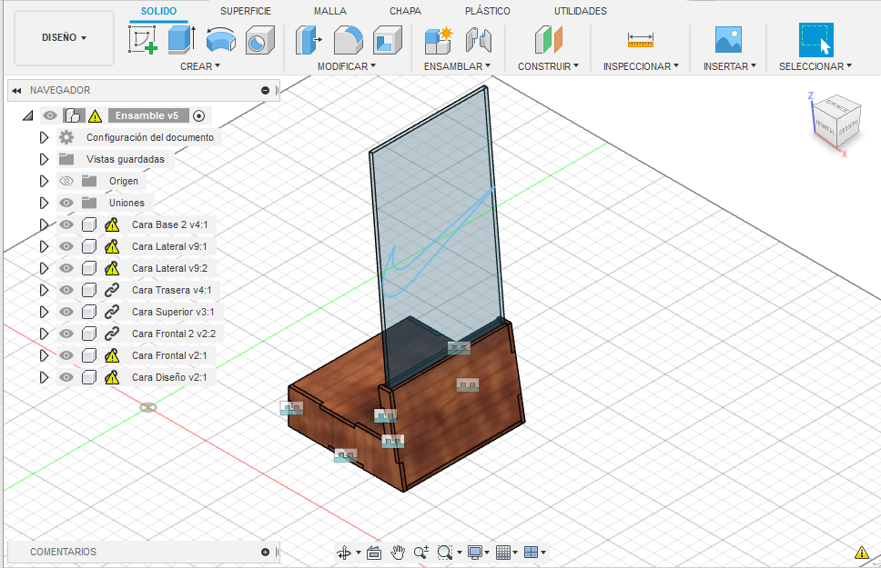Image resolution: width=881 pixels, height=568 pixels.
Task: Expand the Cara Base 2 v4:1 node
Action: pos(43,224)
